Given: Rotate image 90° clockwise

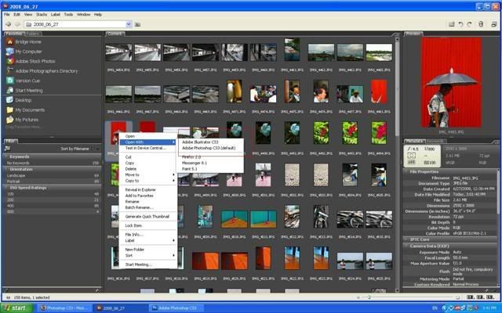Looking at the screenshot, I should click(469, 24).
